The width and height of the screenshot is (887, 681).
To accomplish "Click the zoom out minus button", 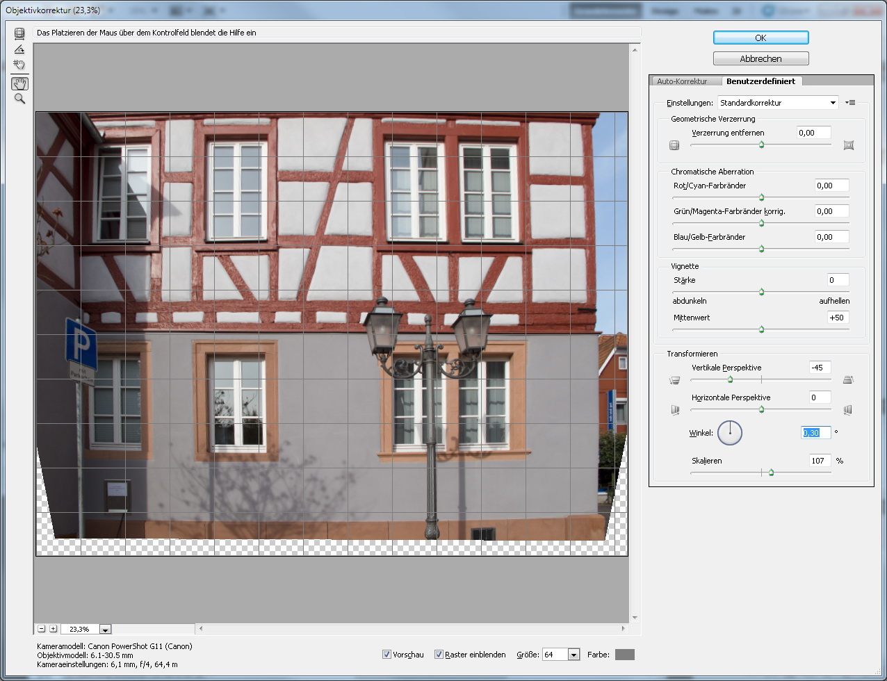I will [x=42, y=629].
